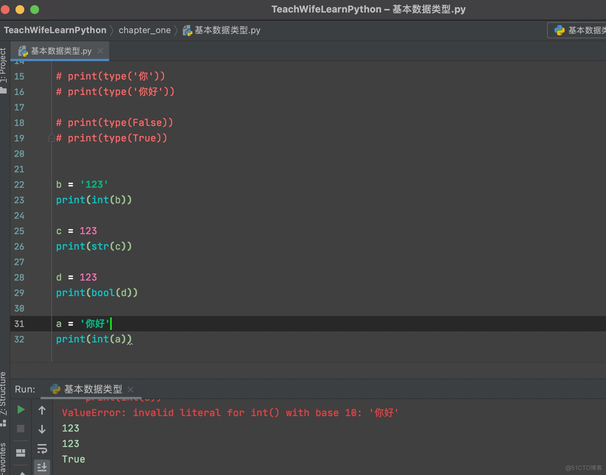Click the True output line in console
Screen dimensions: 606x475
[73, 459]
